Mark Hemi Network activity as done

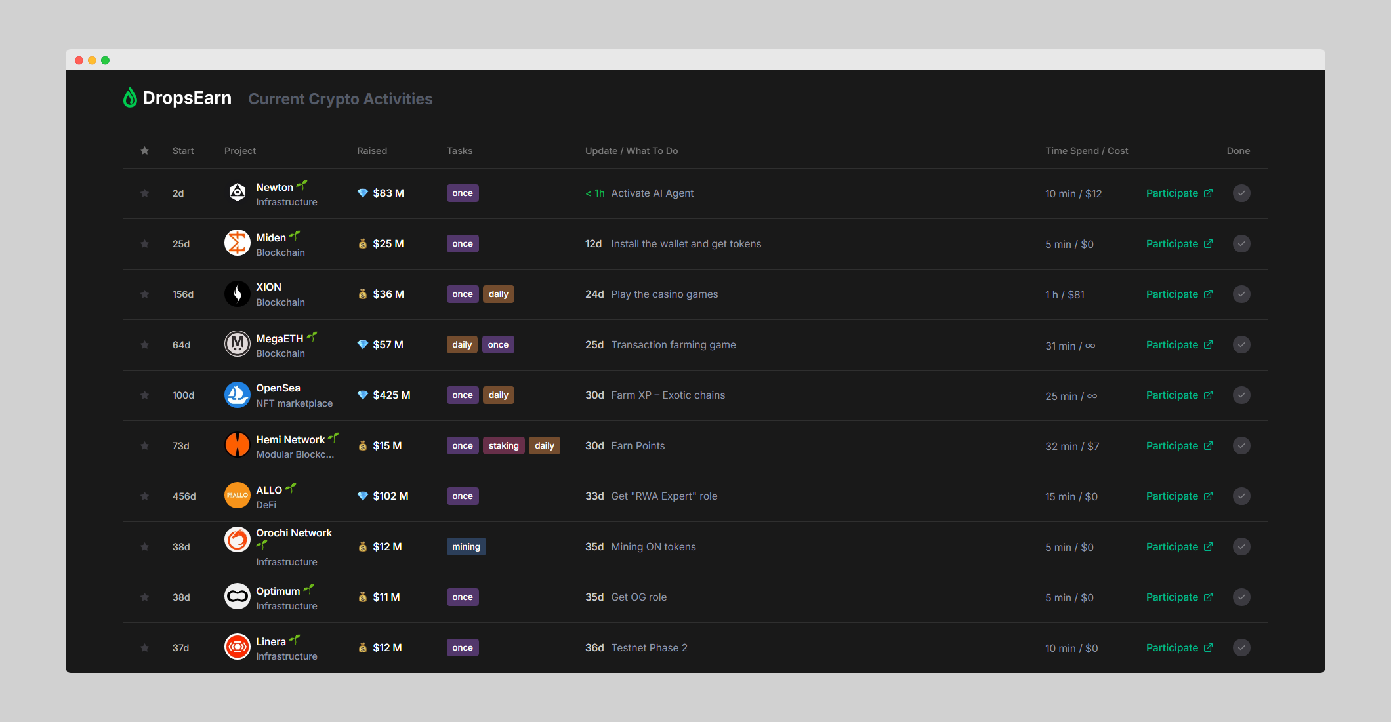1241,445
